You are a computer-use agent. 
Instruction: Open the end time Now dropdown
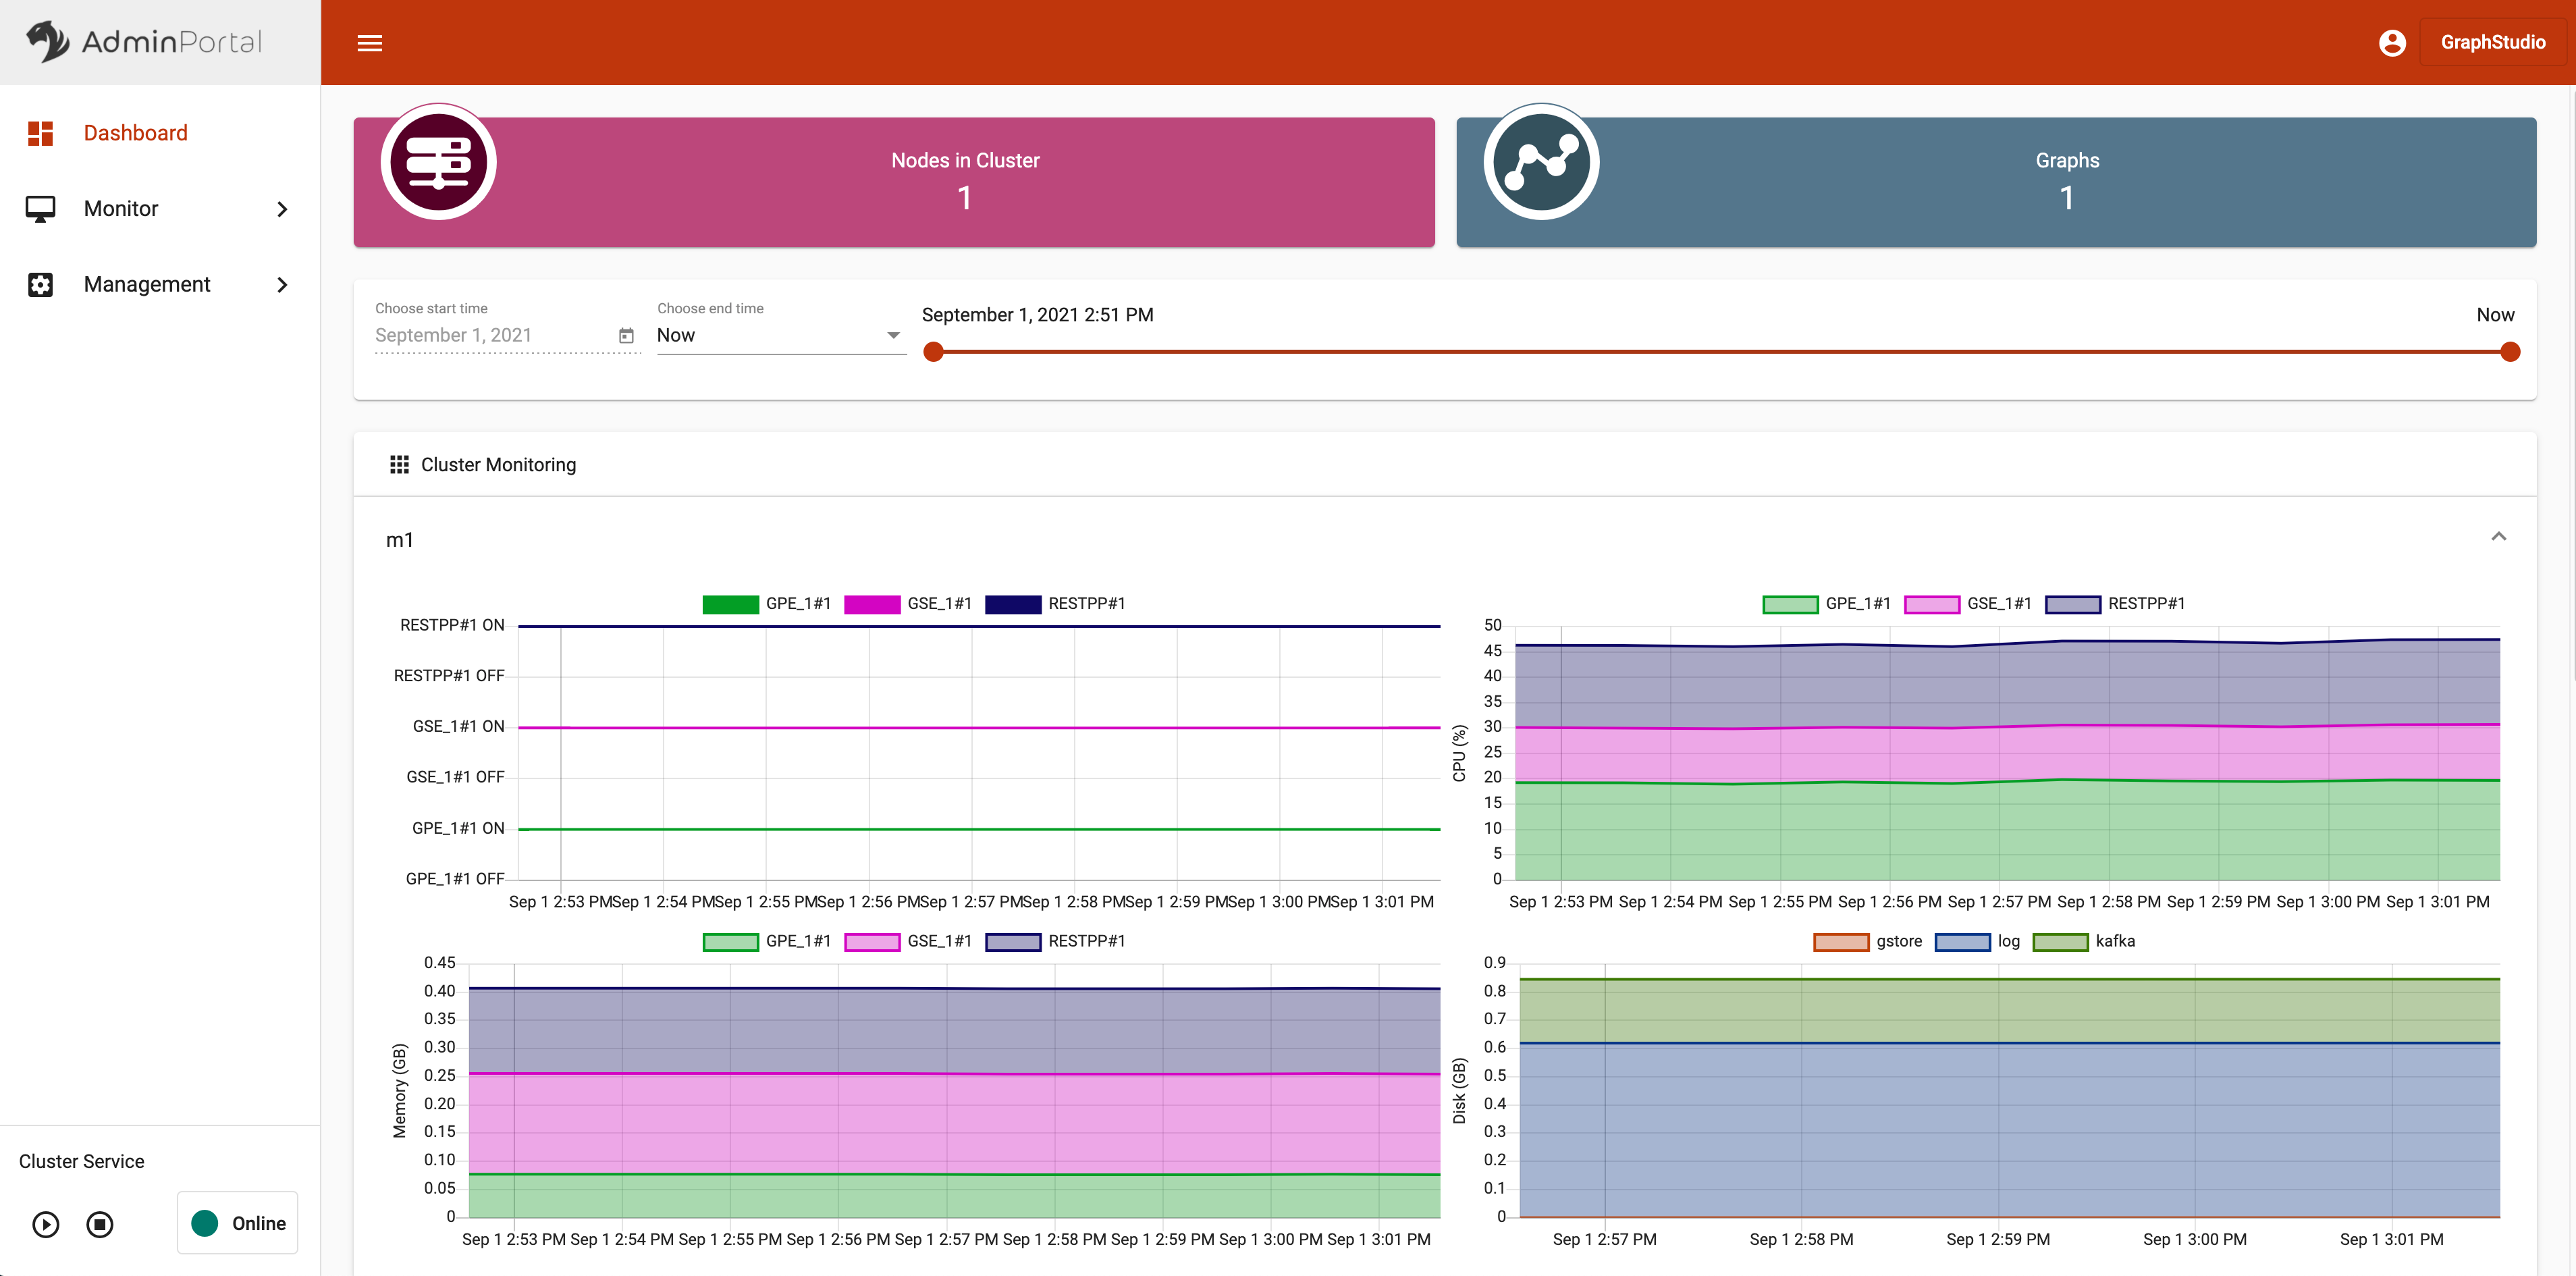pos(780,336)
